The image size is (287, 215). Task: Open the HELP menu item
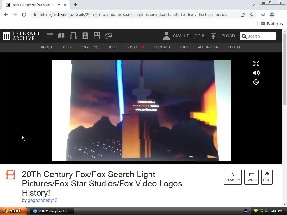[112, 47]
